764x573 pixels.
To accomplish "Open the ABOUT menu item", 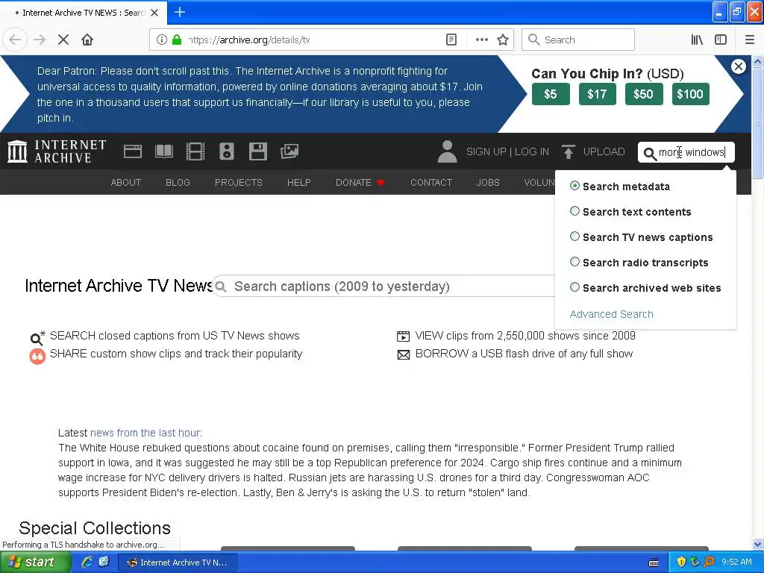I will pos(125,182).
